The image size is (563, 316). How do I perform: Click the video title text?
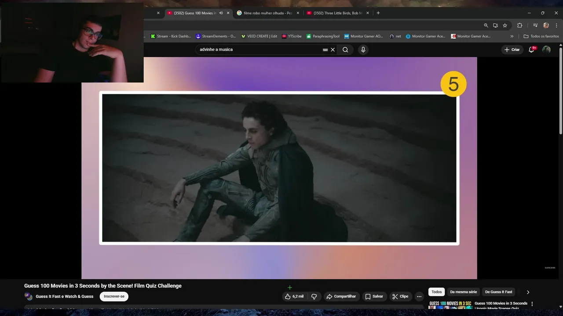(x=103, y=286)
